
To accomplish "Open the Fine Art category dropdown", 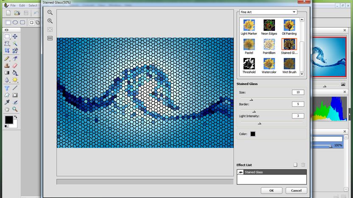I will [268, 12].
